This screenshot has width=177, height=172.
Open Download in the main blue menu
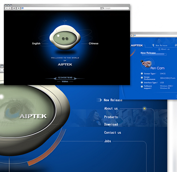(x=111, y=124)
